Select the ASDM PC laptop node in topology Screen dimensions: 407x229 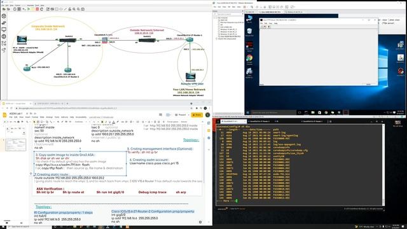point(22,40)
